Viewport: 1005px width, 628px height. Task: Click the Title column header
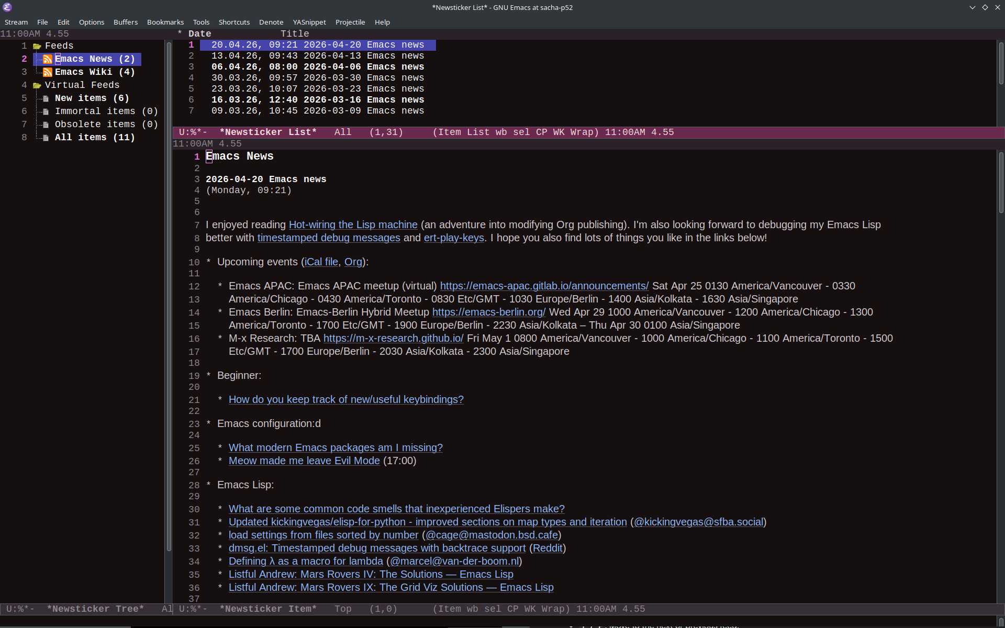point(295,34)
